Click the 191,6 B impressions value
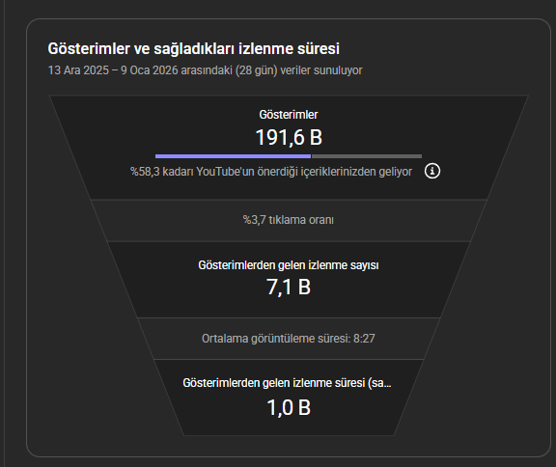The width and height of the screenshot is (556, 467). (x=289, y=137)
